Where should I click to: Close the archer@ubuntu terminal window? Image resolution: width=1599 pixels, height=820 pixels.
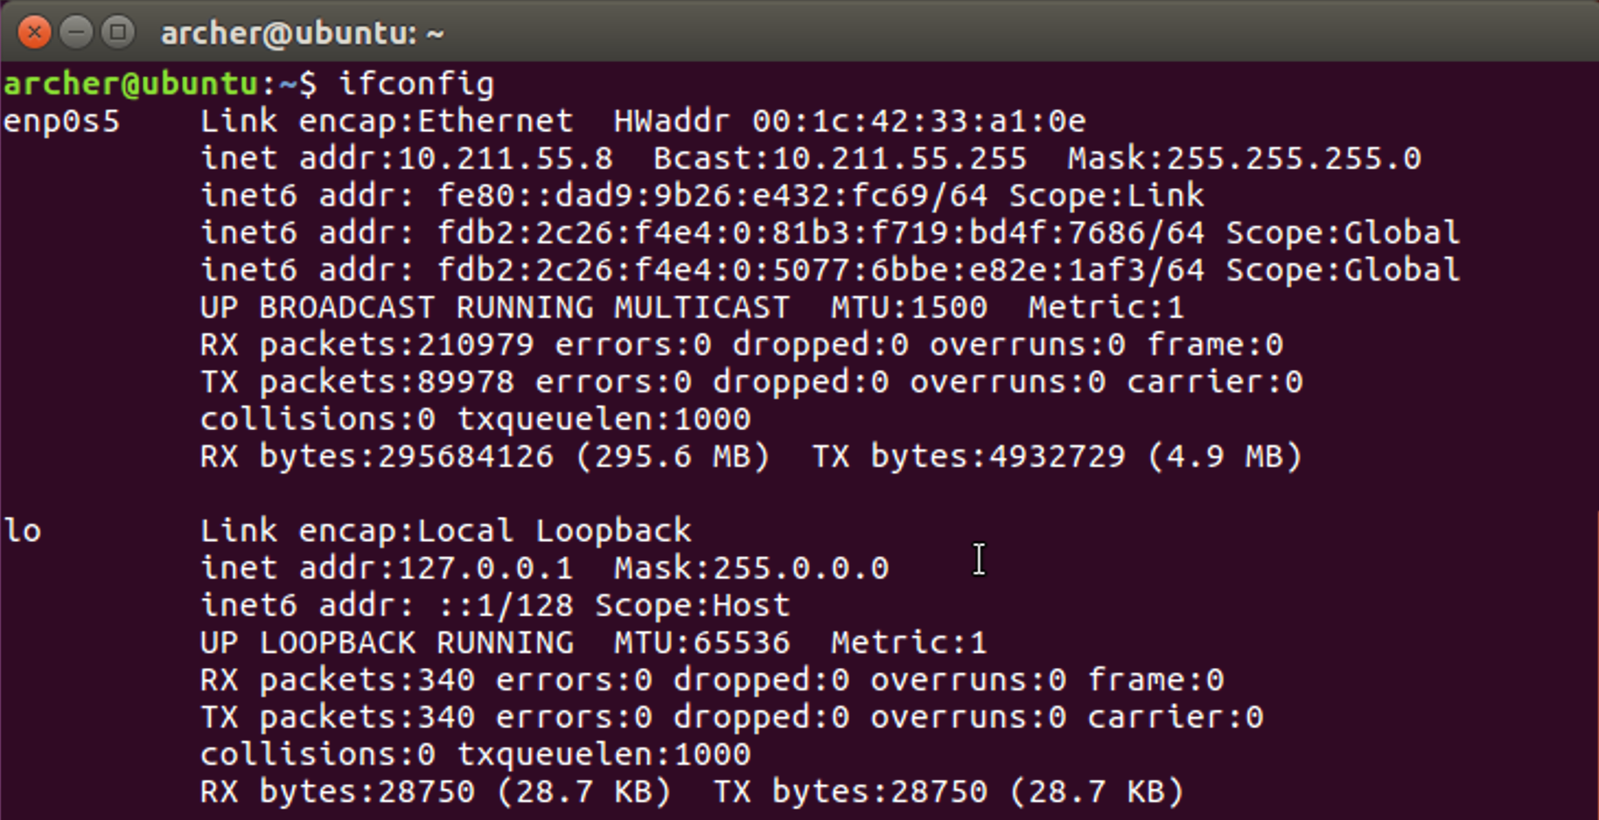pos(34,32)
